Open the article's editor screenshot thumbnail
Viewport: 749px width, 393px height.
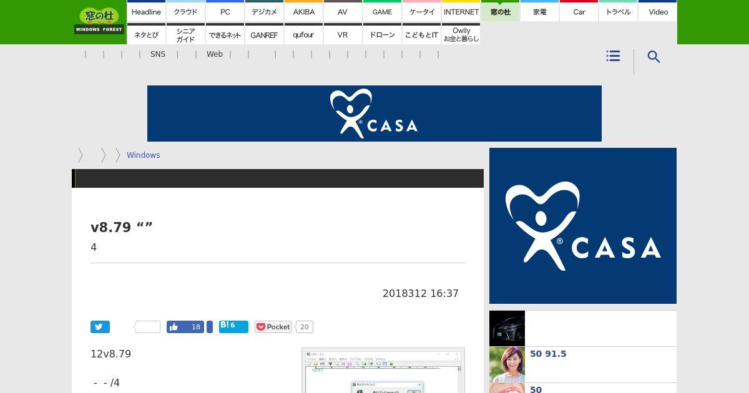383,371
